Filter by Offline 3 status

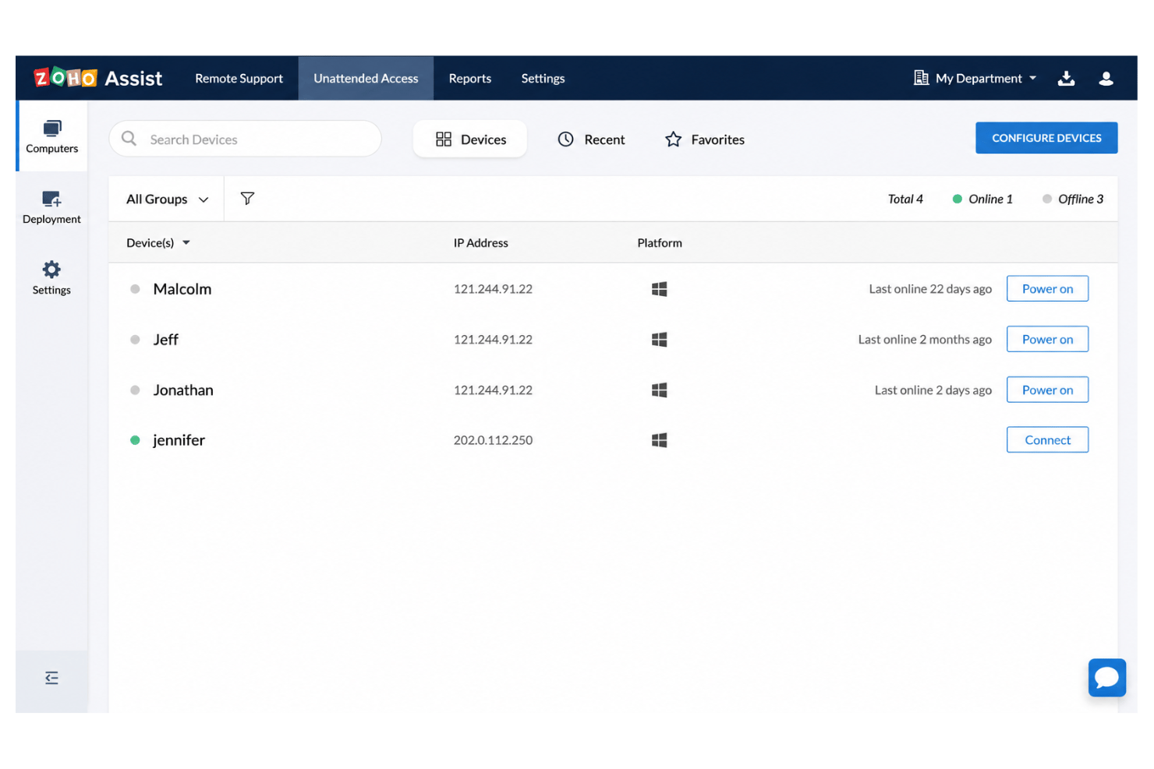click(1073, 199)
